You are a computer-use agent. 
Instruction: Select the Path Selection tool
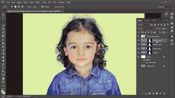click(3, 71)
